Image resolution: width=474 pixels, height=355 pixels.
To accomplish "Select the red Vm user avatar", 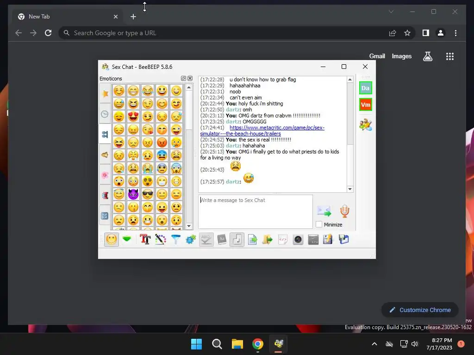I will pyautogui.click(x=366, y=105).
